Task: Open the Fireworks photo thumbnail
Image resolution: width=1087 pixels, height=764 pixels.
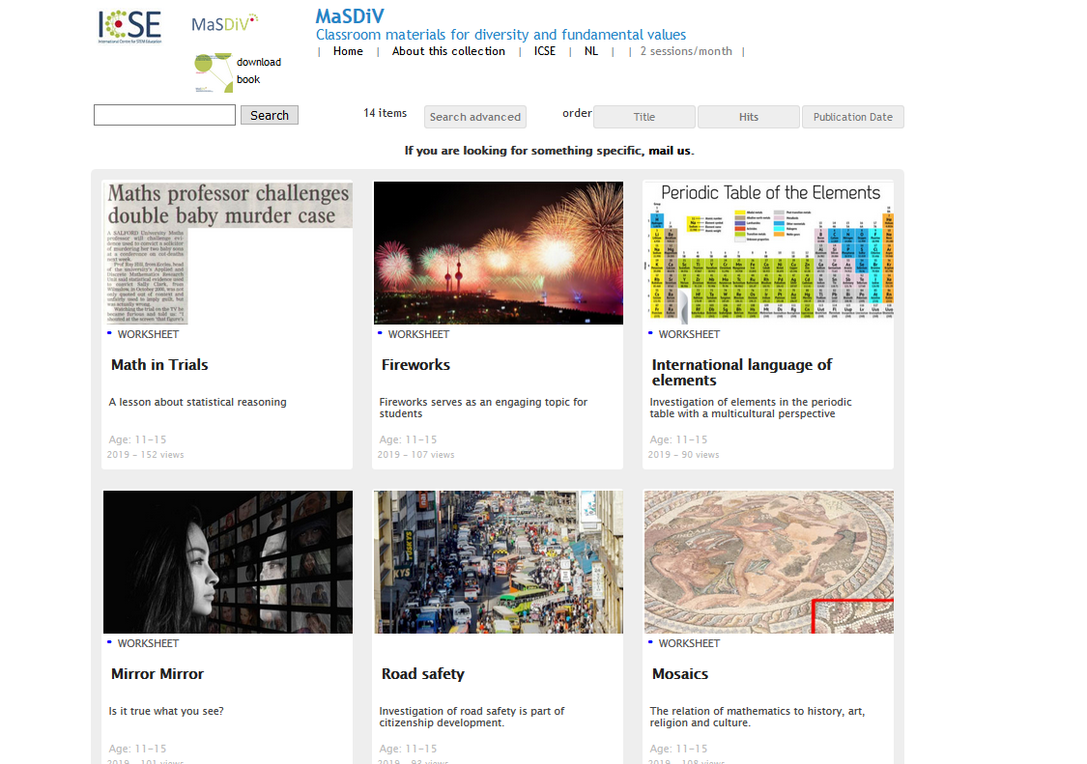Action: click(498, 253)
